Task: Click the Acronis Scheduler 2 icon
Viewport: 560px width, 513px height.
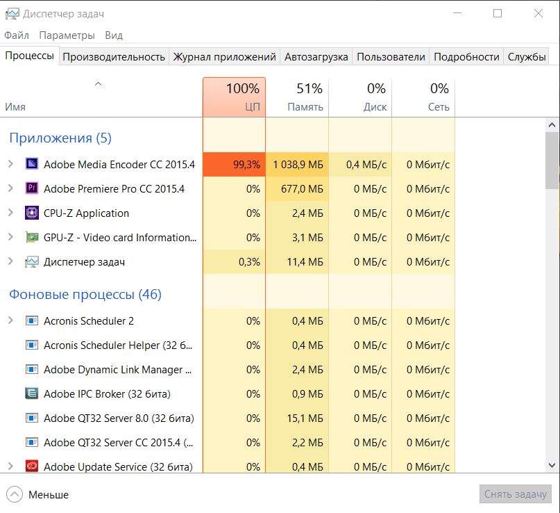Action: (x=32, y=320)
